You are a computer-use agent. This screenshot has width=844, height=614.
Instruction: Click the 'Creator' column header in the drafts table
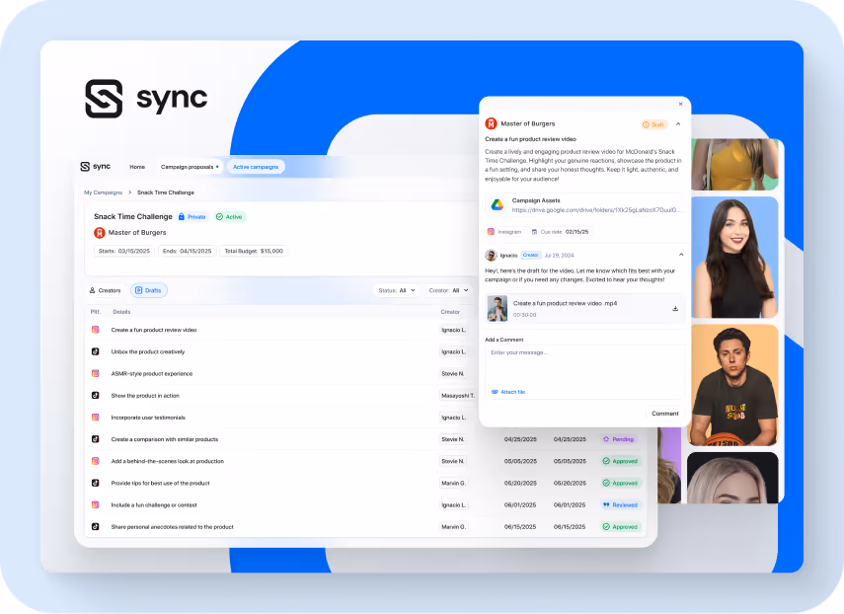point(450,312)
